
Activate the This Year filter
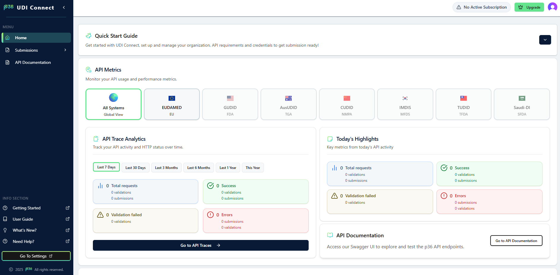253,167
